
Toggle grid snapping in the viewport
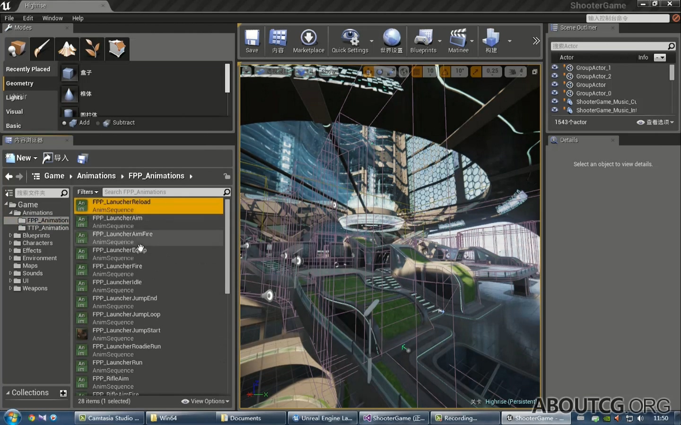(x=417, y=72)
